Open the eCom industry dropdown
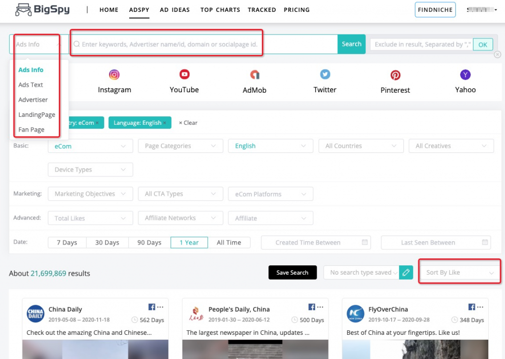The height and width of the screenshot is (359, 505). 90,146
